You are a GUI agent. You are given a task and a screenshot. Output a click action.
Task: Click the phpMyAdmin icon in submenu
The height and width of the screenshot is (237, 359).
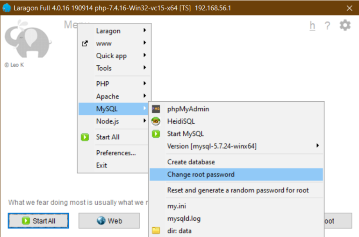(156, 109)
